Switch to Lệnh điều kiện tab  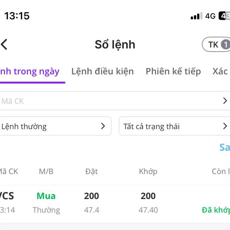(102, 71)
